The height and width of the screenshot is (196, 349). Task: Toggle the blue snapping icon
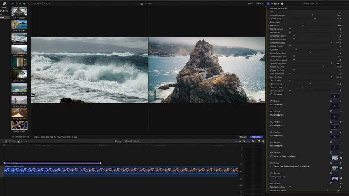(x=248, y=141)
